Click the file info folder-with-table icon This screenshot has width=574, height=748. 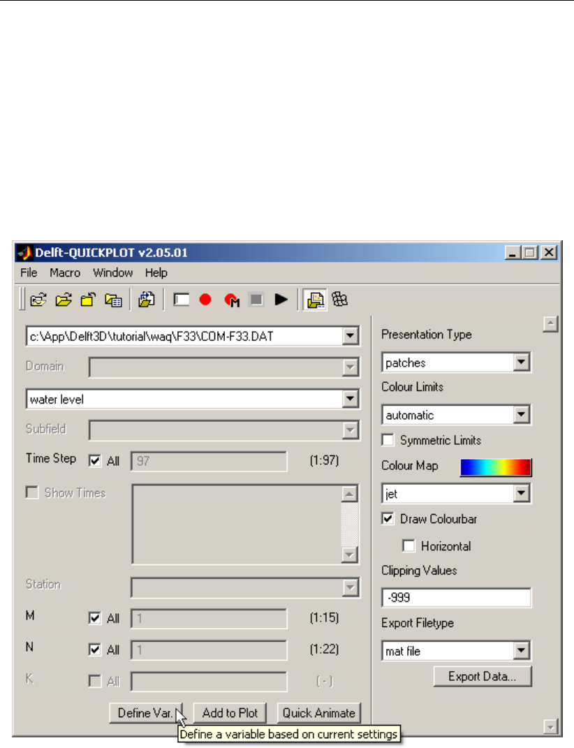click(113, 300)
